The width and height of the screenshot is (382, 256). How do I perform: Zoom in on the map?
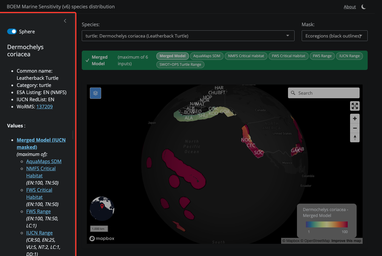pyautogui.click(x=355, y=118)
